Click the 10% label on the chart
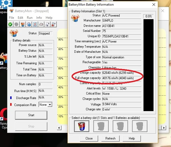The image size is (171, 147). pos(61,116)
